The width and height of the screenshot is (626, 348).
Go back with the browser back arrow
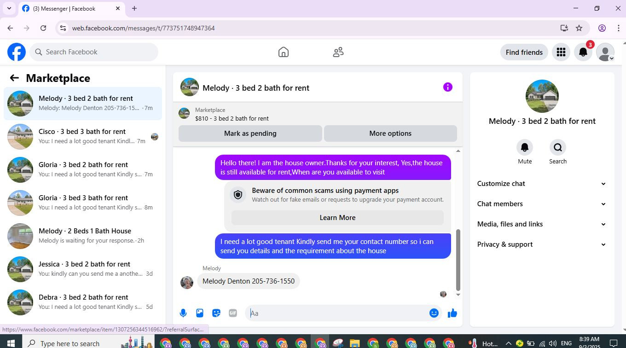(x=10, y=28)
